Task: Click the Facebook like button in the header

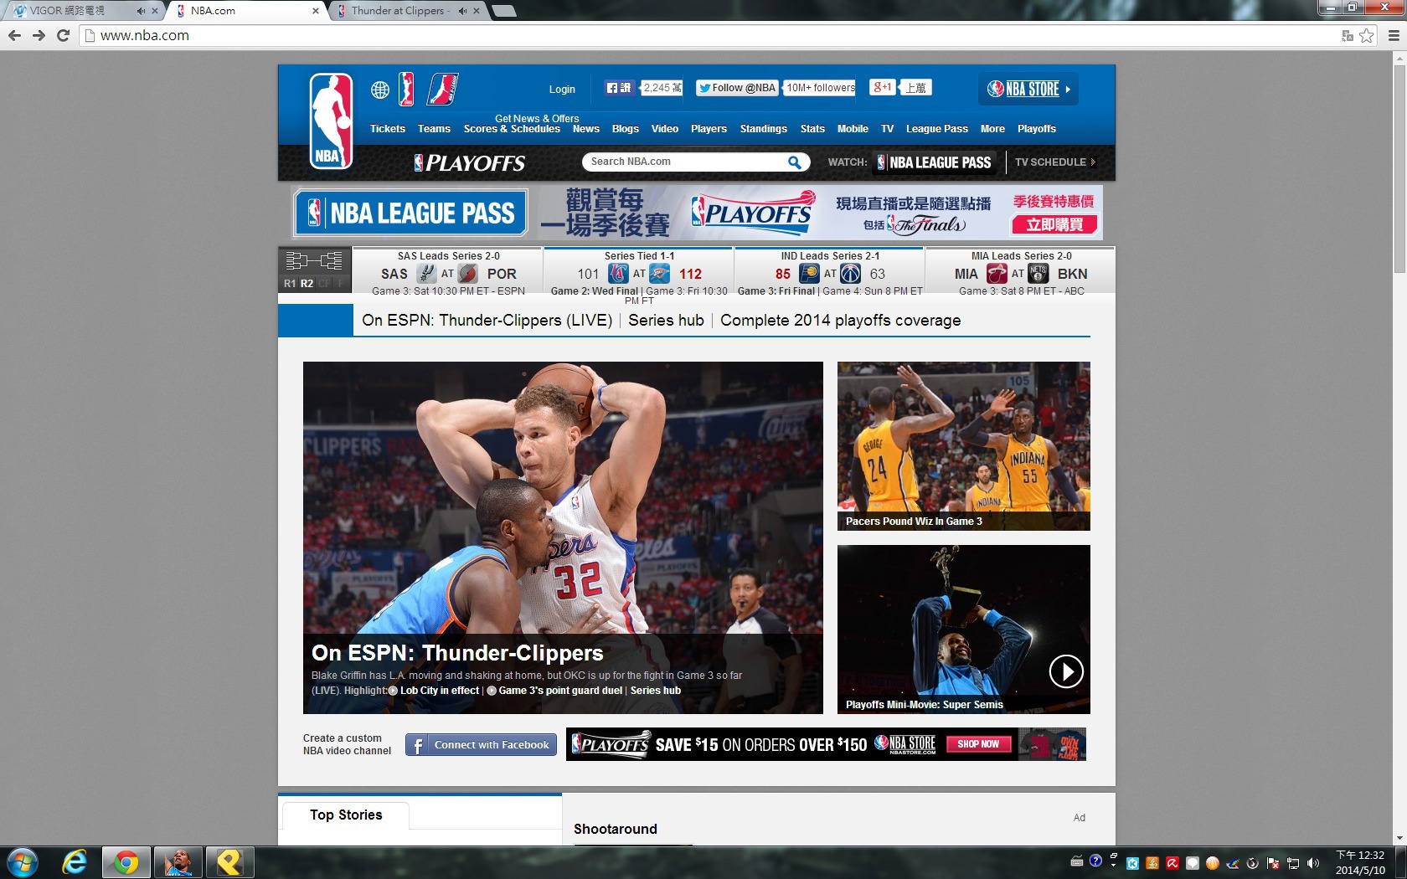Action: click(619, 88)
